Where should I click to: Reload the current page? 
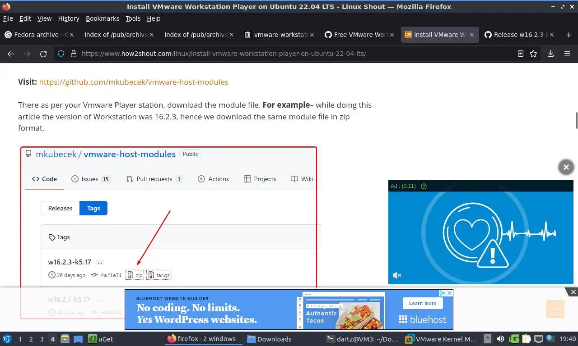[x=43, y=54]
